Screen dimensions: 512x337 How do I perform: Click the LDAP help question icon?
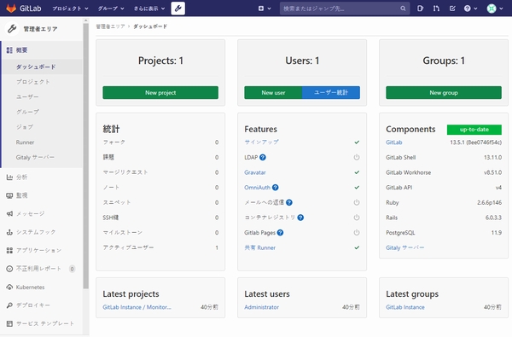click(x=263, y=157)
